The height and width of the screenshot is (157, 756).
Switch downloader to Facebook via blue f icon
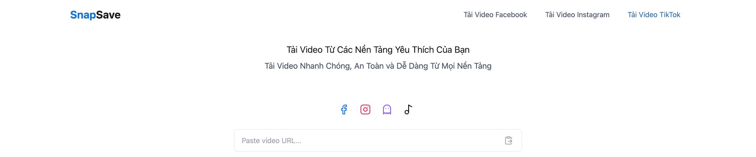coord(344,110)
